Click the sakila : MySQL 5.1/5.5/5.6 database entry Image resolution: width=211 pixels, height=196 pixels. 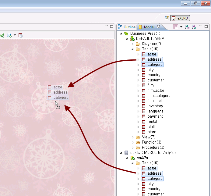coord(150,153)
